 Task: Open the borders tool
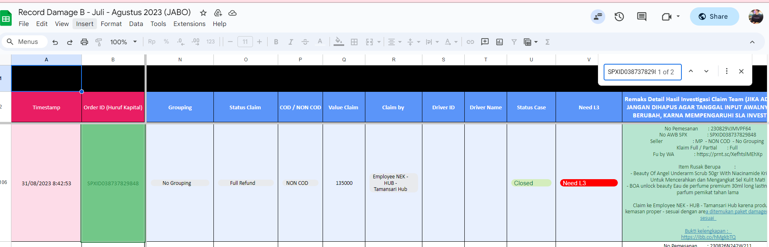point(354,42)
